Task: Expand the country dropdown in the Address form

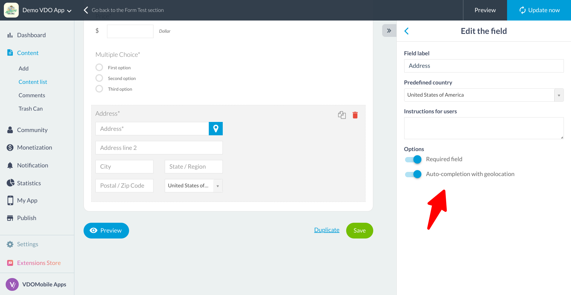Action: [x=194, y=186]
